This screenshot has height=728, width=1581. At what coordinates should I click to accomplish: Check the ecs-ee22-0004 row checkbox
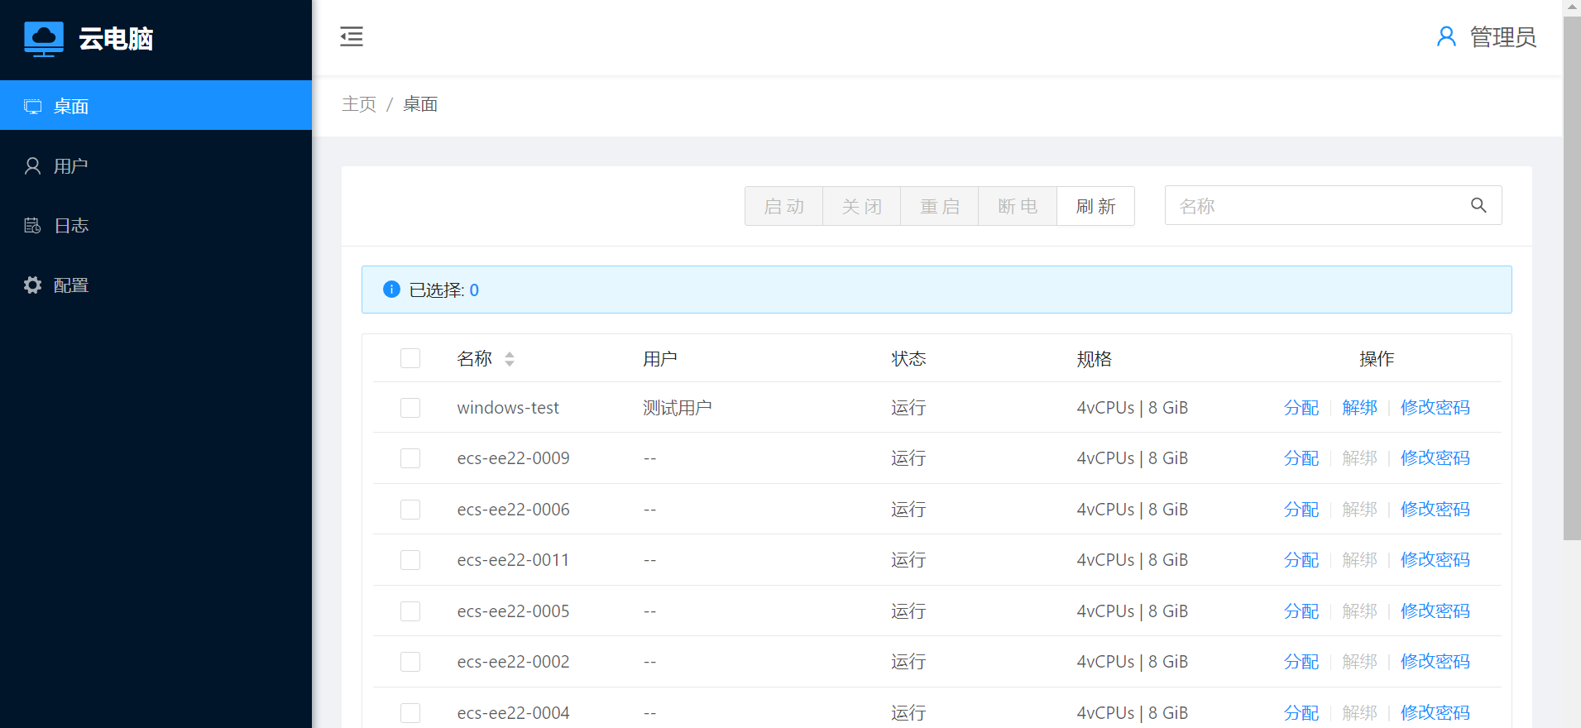(410, 713)
